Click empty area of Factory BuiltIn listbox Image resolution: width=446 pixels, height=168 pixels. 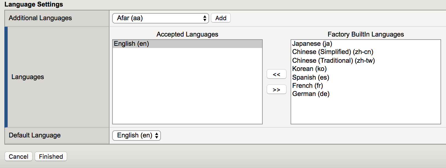pos(366,111)
